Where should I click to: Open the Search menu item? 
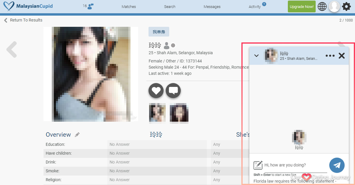tap(170, 7)
